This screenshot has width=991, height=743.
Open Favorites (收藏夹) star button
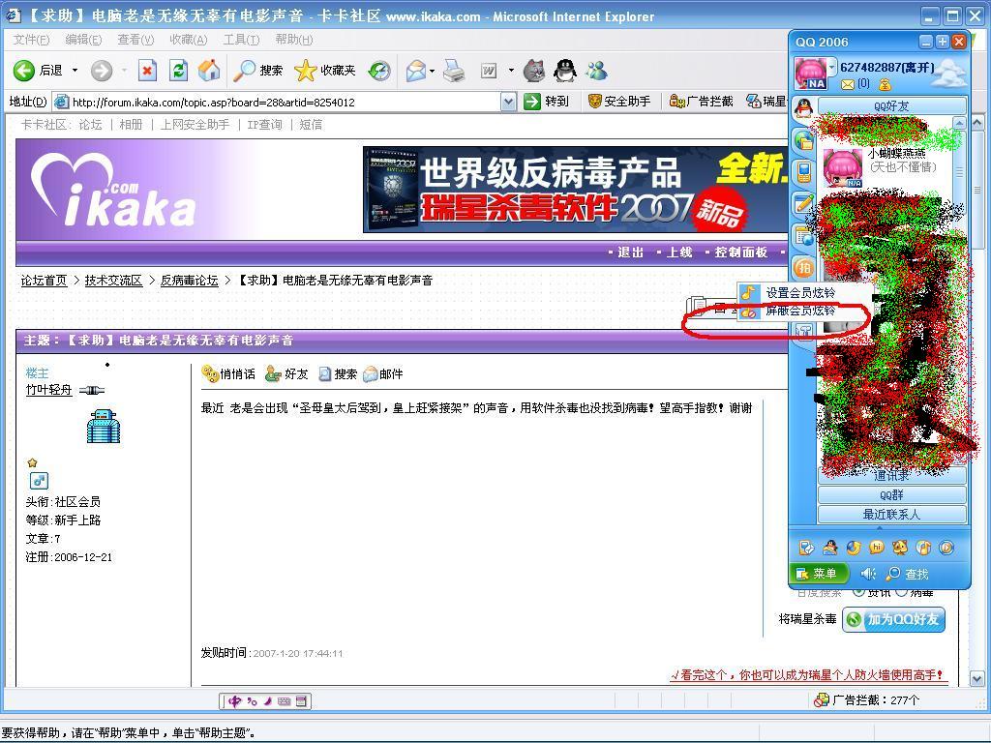[x=325, y=70]
